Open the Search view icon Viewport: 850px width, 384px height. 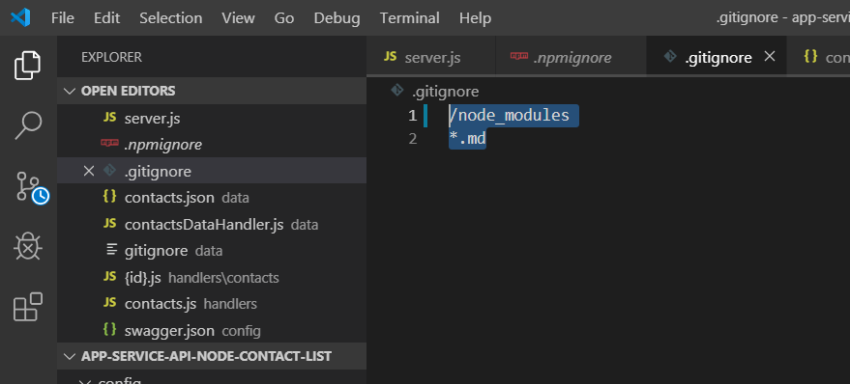pos(28,125)
